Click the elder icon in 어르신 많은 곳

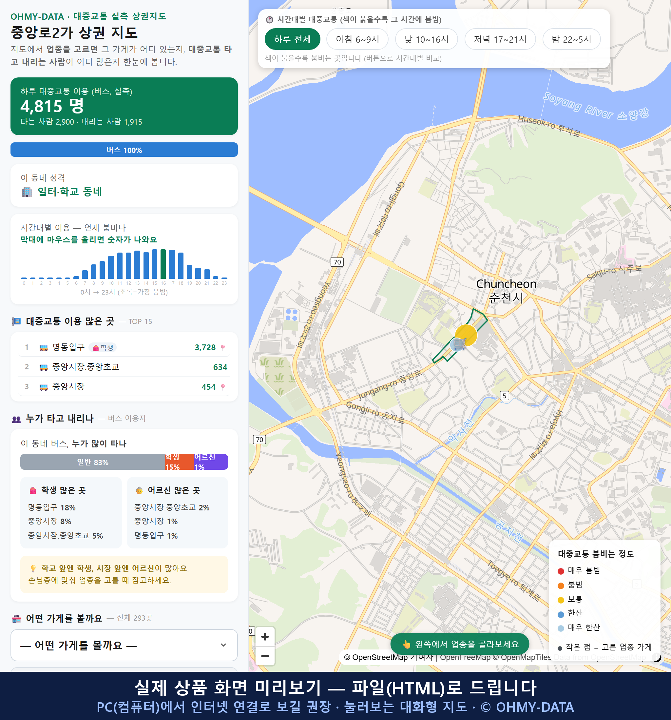(x=139, y=491)
